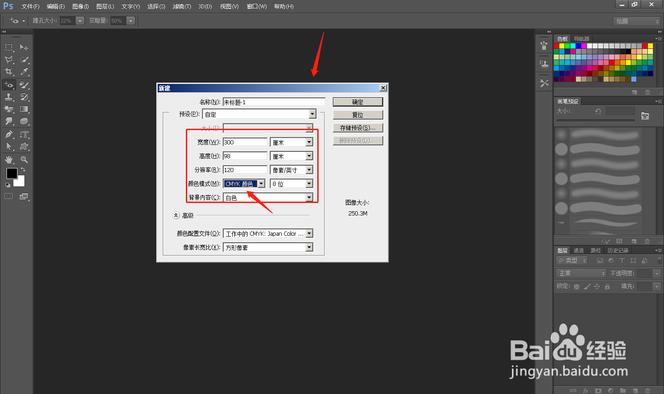Open the color profile dropdown
The image size is (664, 394).
[268, 233]
